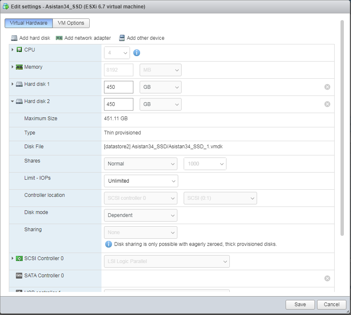This screenshot has width=351, height=315.
Task: Collapse the Hard disk 2 section
Action: click(x=13, y=101)
